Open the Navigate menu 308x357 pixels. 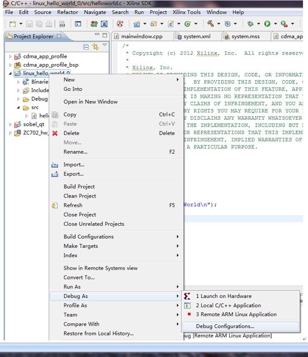95,12
